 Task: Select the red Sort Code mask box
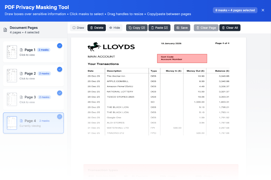pyautogui.click(x=182, y=58)
